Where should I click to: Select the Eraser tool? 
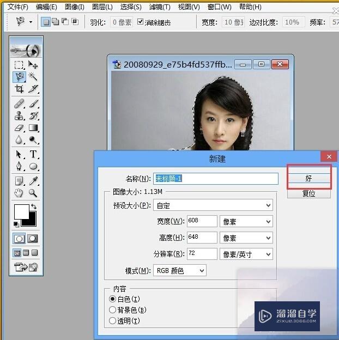pyautogui.click(x=19, y=128)
